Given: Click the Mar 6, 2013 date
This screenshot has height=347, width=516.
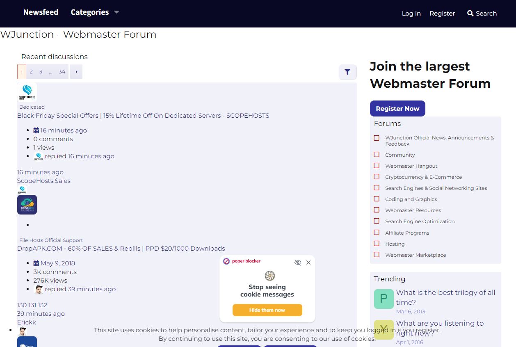Looking at the screenshot, I should click(411, 312).
